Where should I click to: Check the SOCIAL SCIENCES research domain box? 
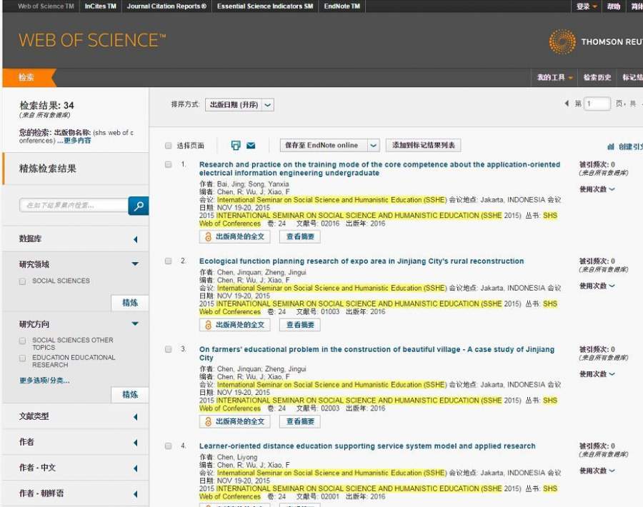(x=23, y=281)
